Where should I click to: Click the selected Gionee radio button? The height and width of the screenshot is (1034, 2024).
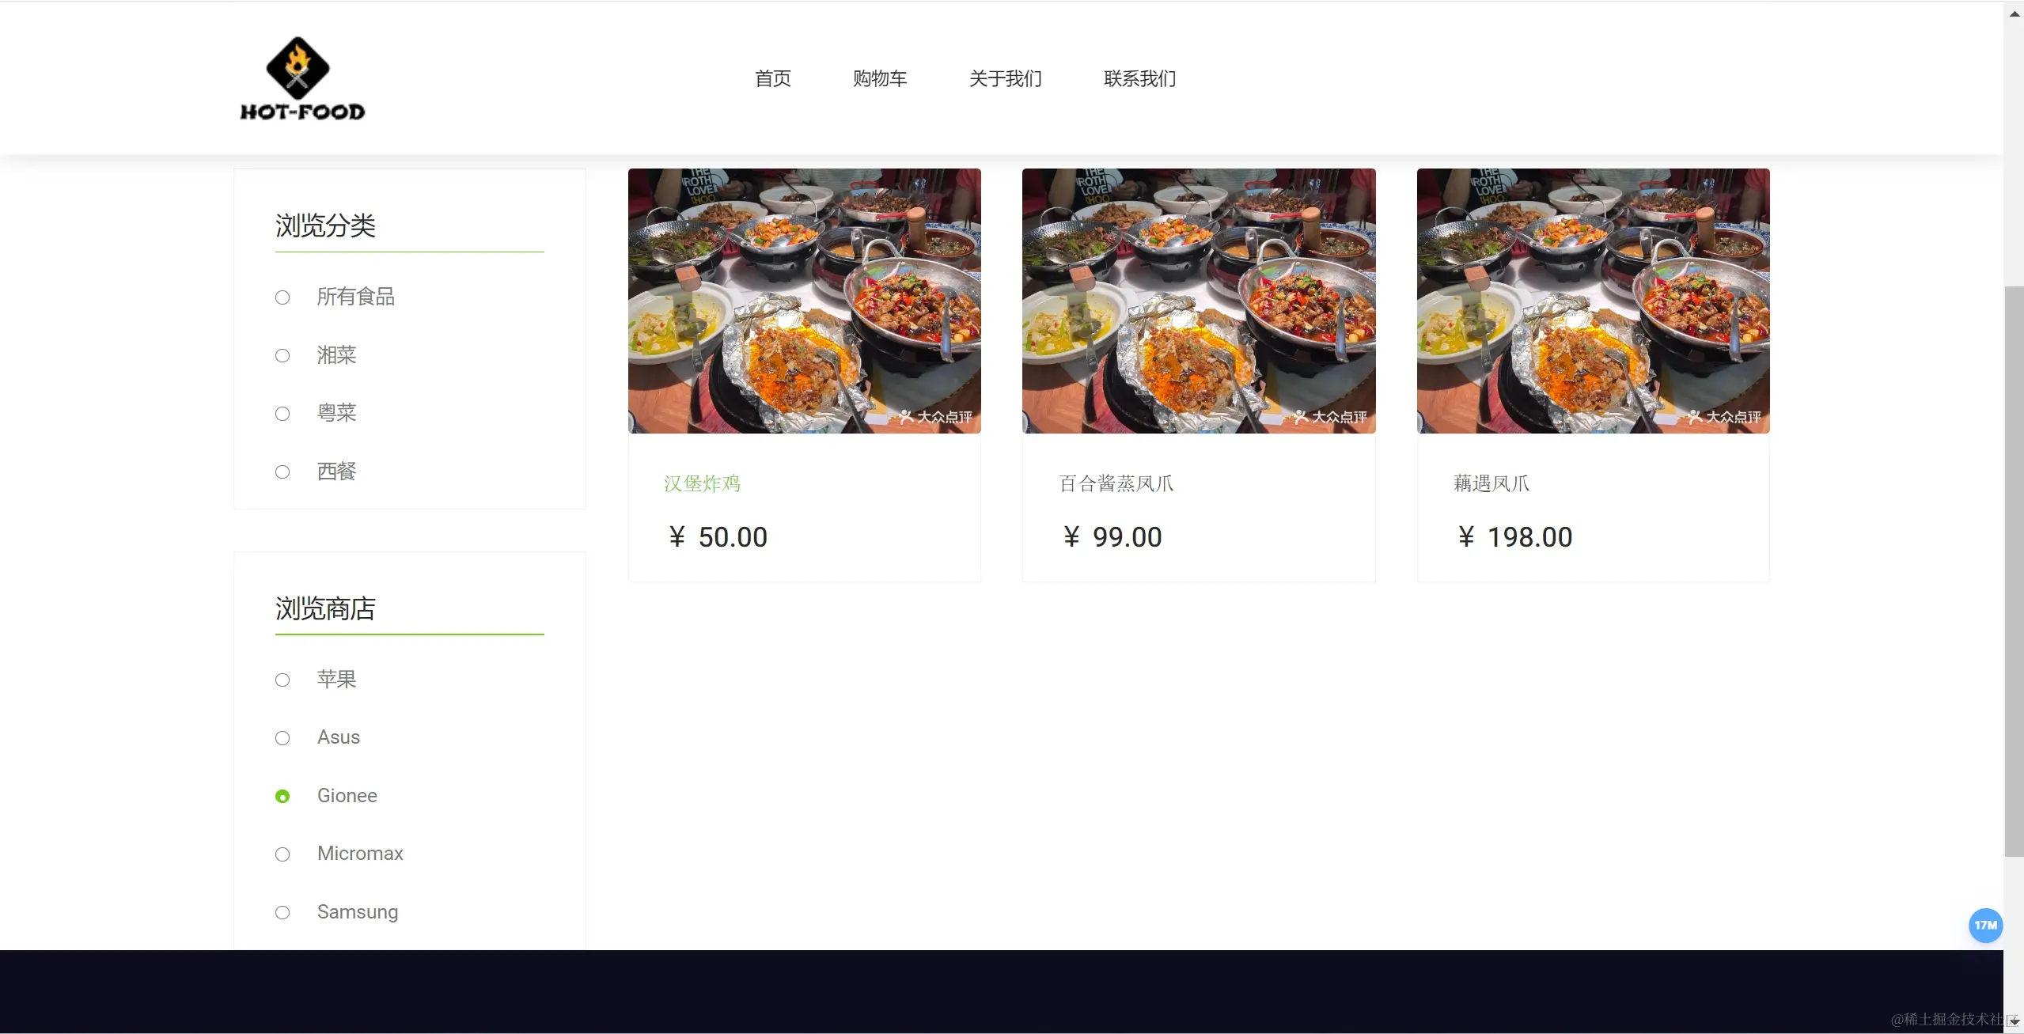click(x=282, y=797)
